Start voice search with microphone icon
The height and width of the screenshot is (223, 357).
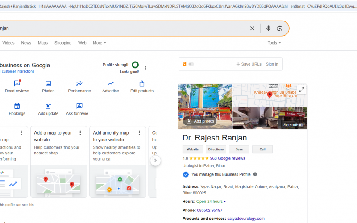268,28
